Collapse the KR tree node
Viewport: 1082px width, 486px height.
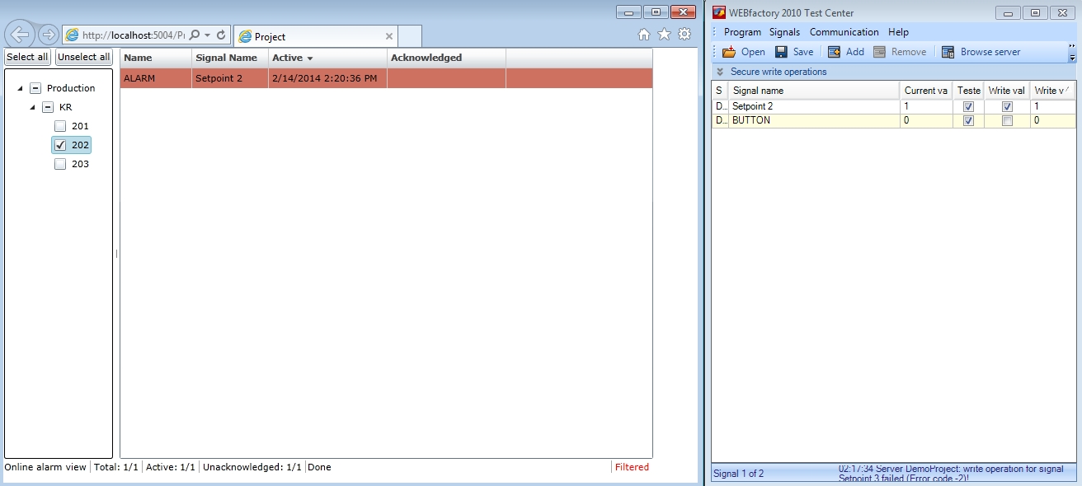[33, 107]
